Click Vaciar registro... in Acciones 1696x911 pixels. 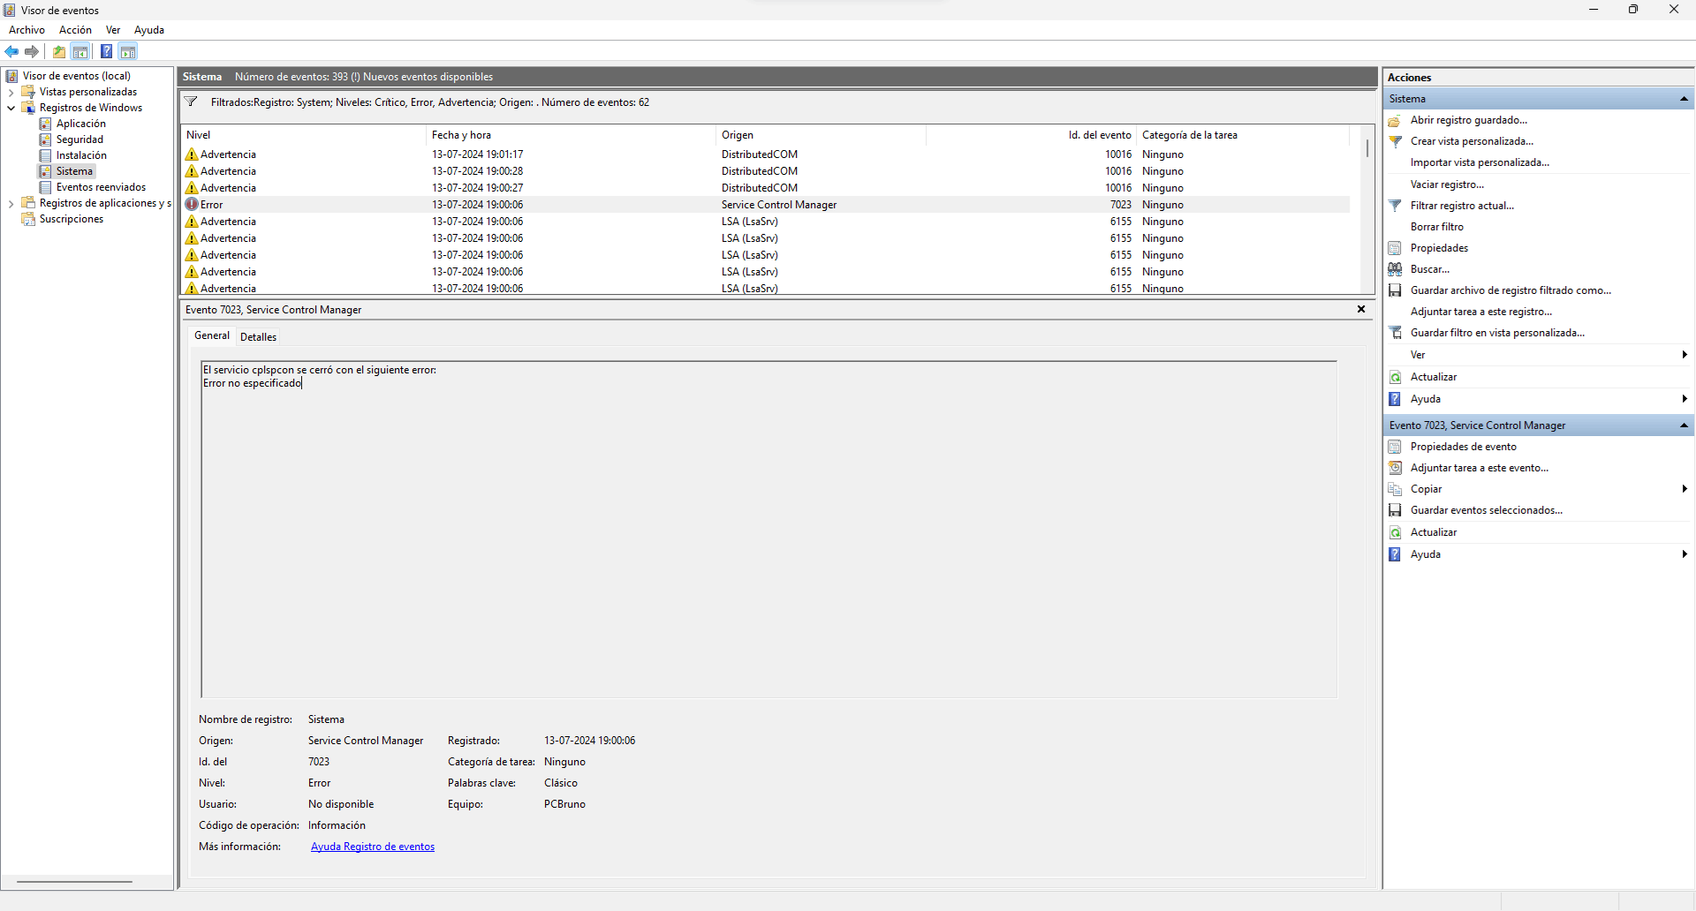coord(1447,184)
